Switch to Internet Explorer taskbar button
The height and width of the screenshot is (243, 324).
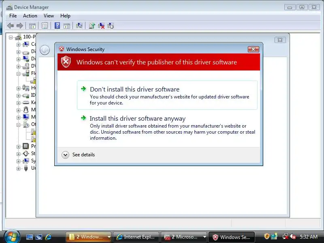click(x=136, y=237)
